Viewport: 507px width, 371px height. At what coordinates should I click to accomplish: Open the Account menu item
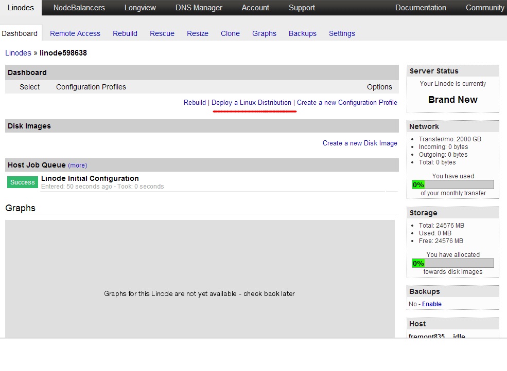tap(255, 7)
